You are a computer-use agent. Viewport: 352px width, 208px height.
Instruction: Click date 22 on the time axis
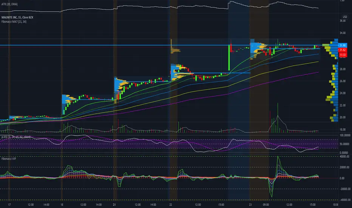171,205
